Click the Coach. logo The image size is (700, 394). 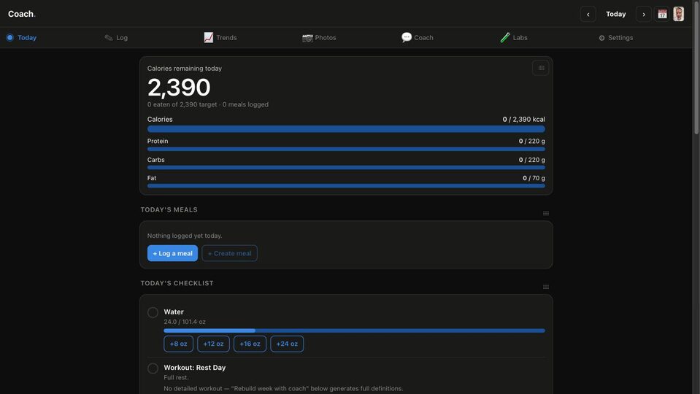(22, 14)
